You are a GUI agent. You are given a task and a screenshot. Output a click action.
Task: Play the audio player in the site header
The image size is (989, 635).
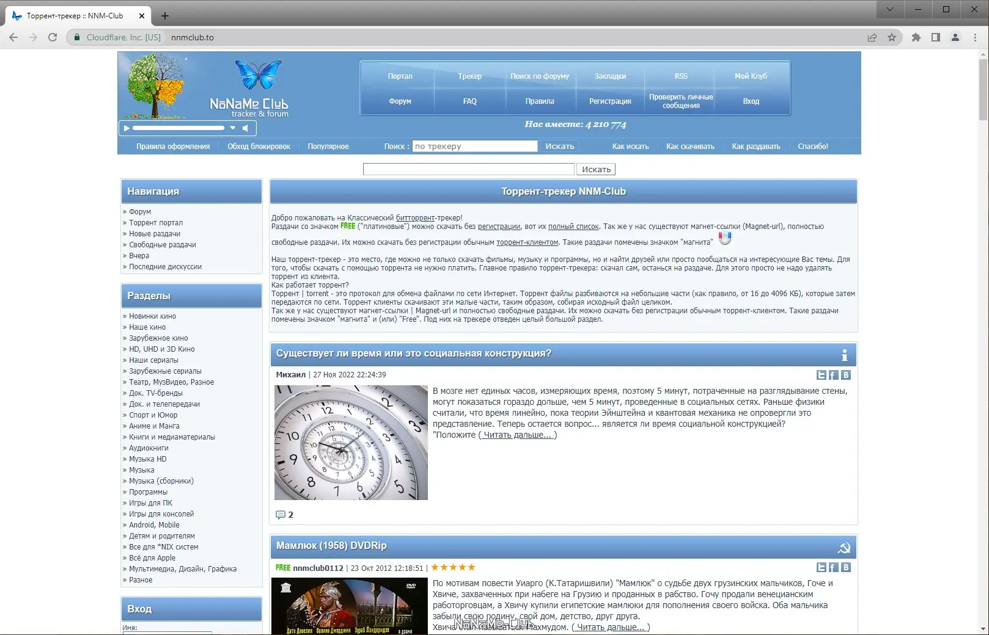(127, 128)
